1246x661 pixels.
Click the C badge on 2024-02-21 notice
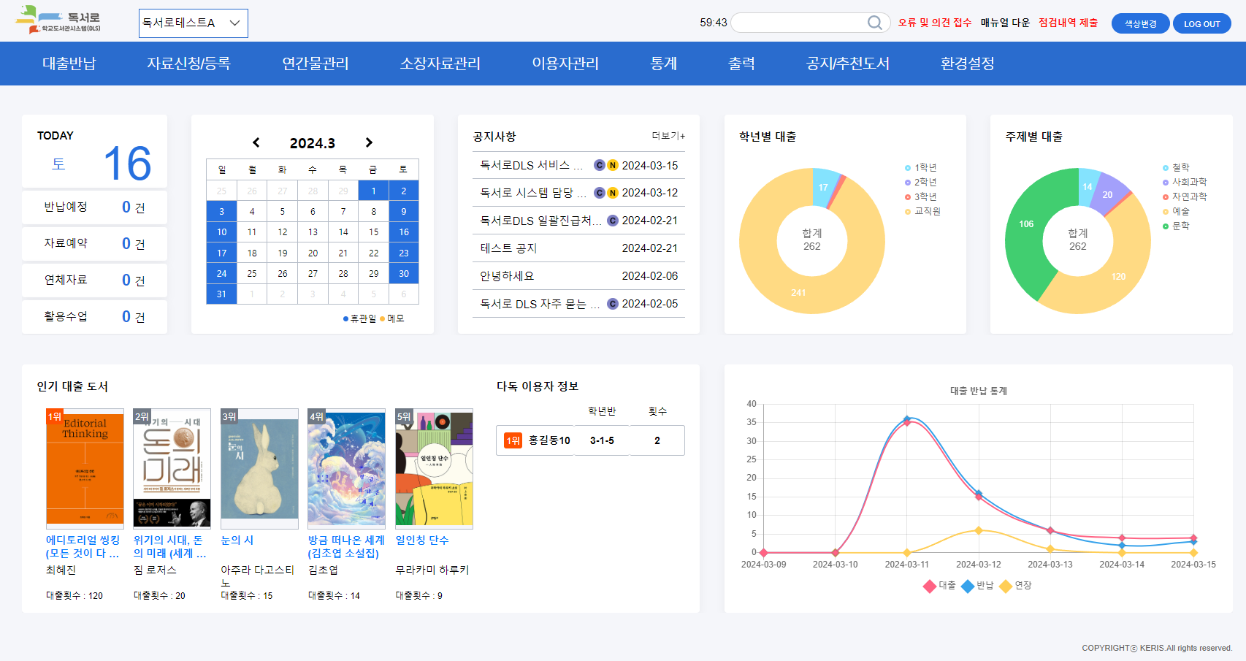pyautogui.click(x=613, y=221)
